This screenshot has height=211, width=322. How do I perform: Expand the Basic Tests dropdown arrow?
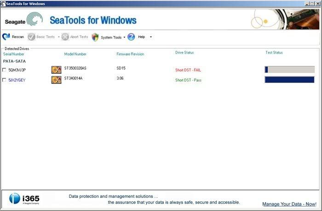tap(59, 37)
